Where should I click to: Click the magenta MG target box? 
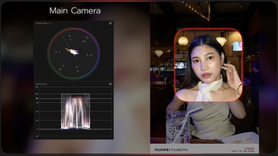pos(87,38)
